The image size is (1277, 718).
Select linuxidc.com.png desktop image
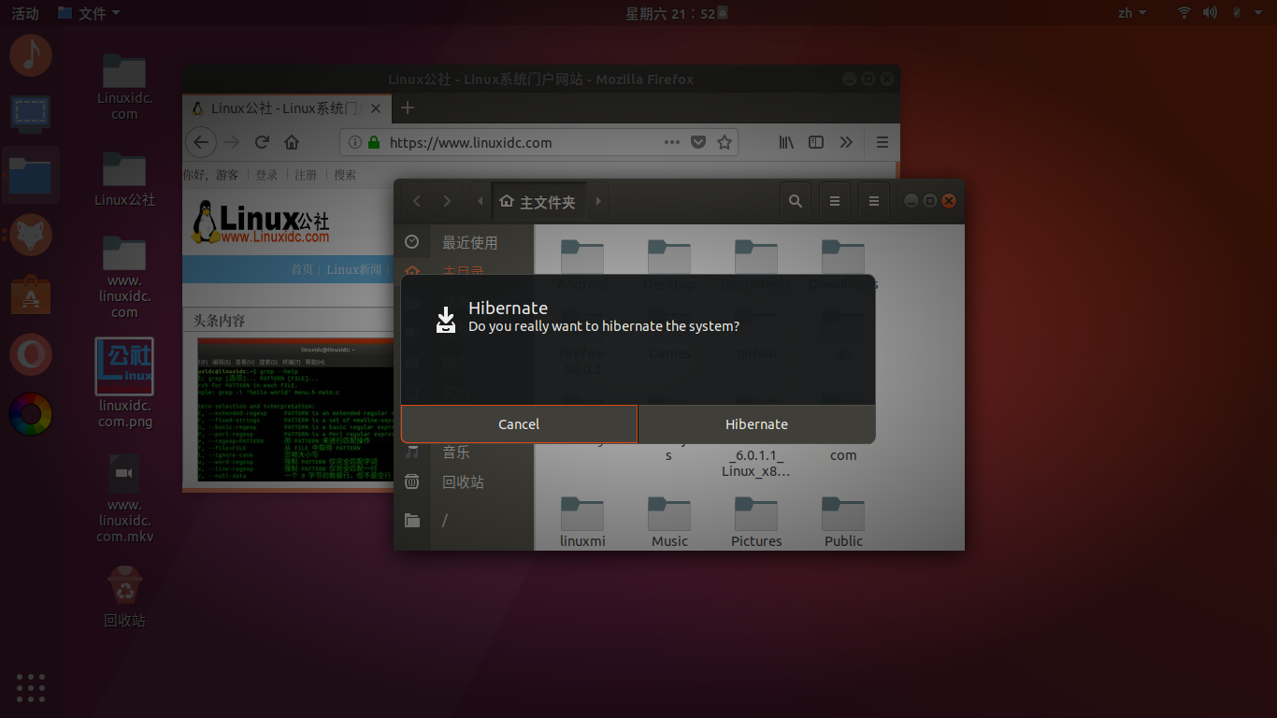click(x=124, y=383)
